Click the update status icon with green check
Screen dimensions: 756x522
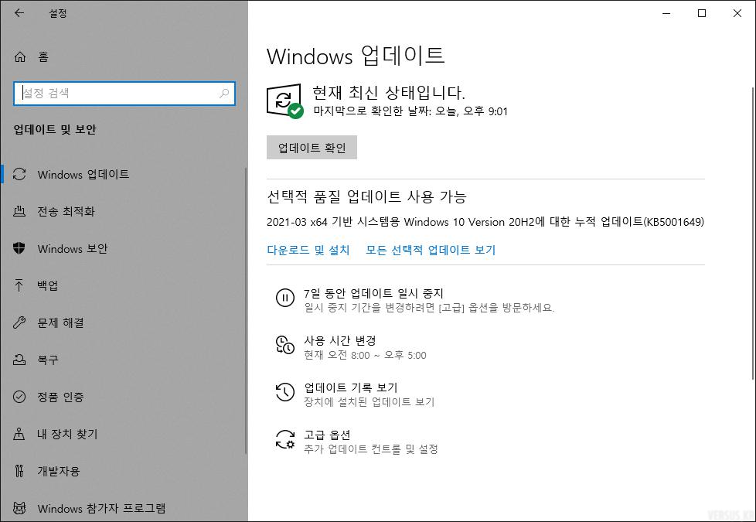tap(284, 101)
